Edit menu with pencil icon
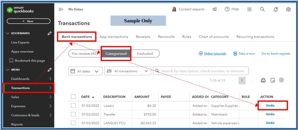 [x=50, y=70]
